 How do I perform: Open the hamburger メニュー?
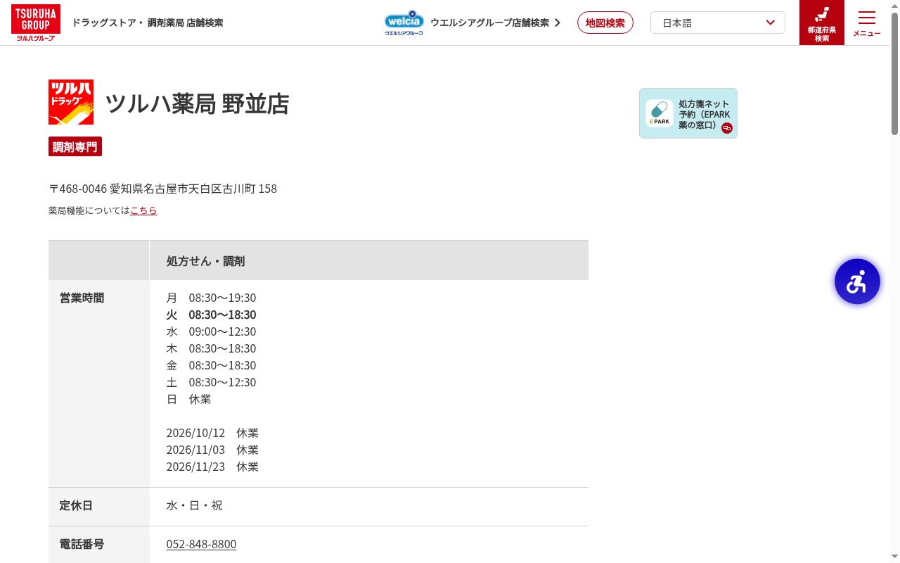tap(867, 23)
